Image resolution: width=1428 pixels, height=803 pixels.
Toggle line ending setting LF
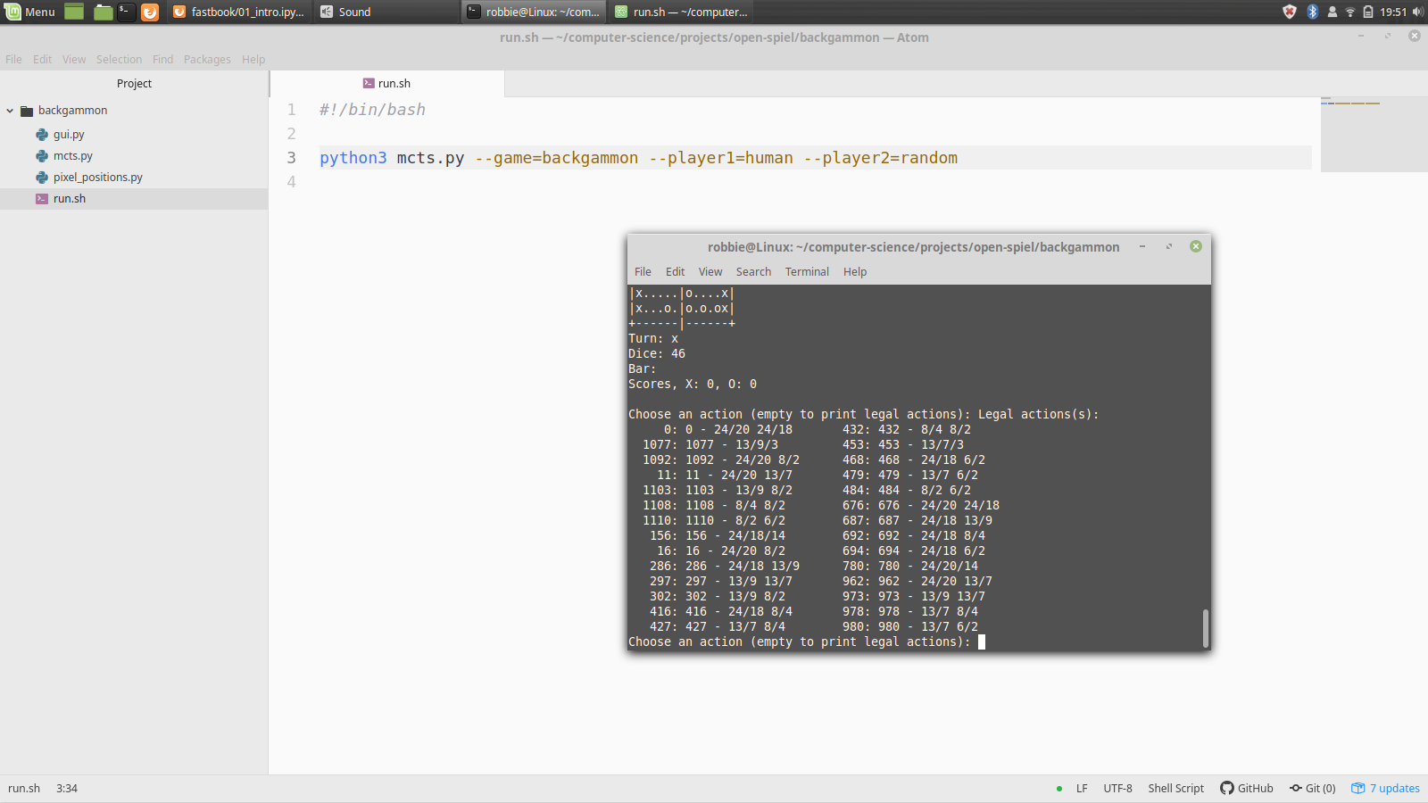[x=1081, y=788]
